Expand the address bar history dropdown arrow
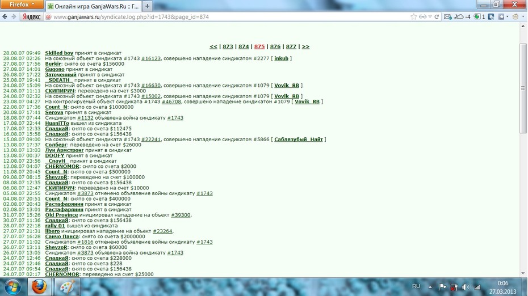 tap(430, 17)
